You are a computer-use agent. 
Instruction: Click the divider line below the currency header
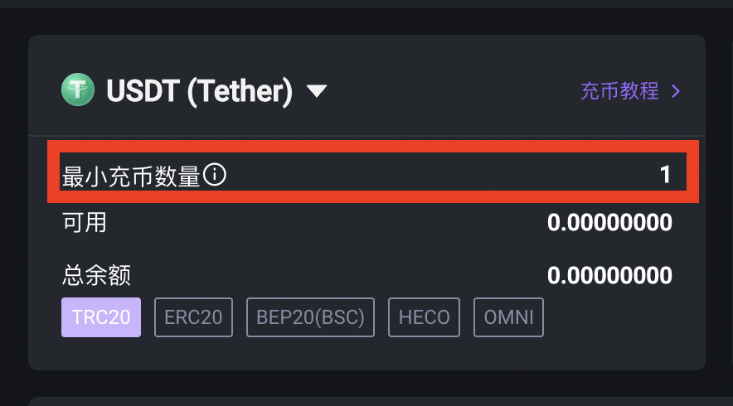(367, 136)
